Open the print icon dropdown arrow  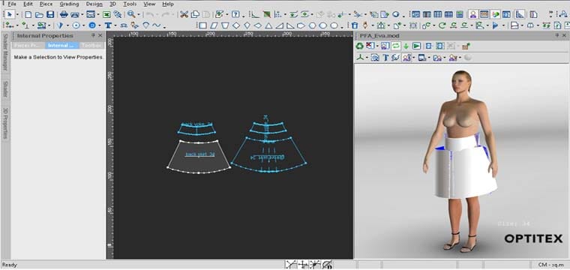[82, 14]
